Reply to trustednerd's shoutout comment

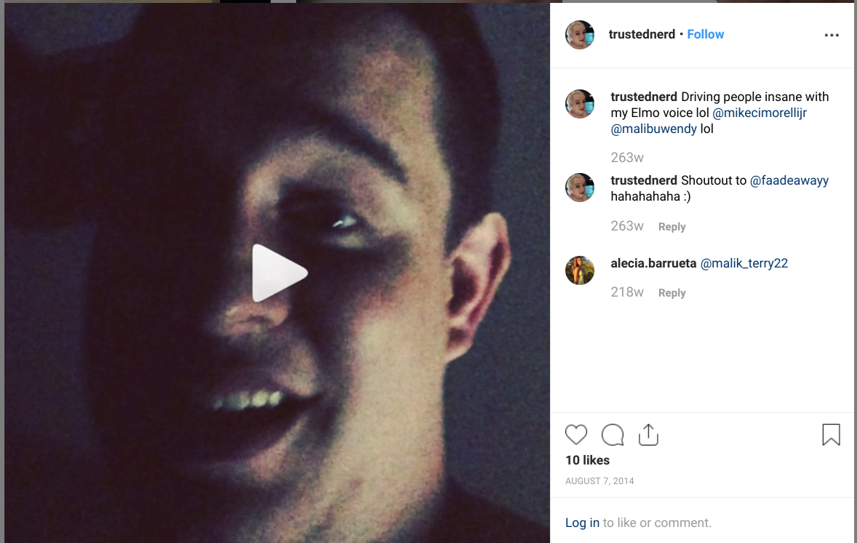coord(671,227)
